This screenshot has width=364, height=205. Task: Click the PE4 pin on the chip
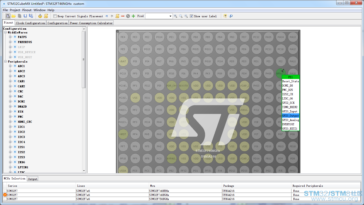(123, 37)
